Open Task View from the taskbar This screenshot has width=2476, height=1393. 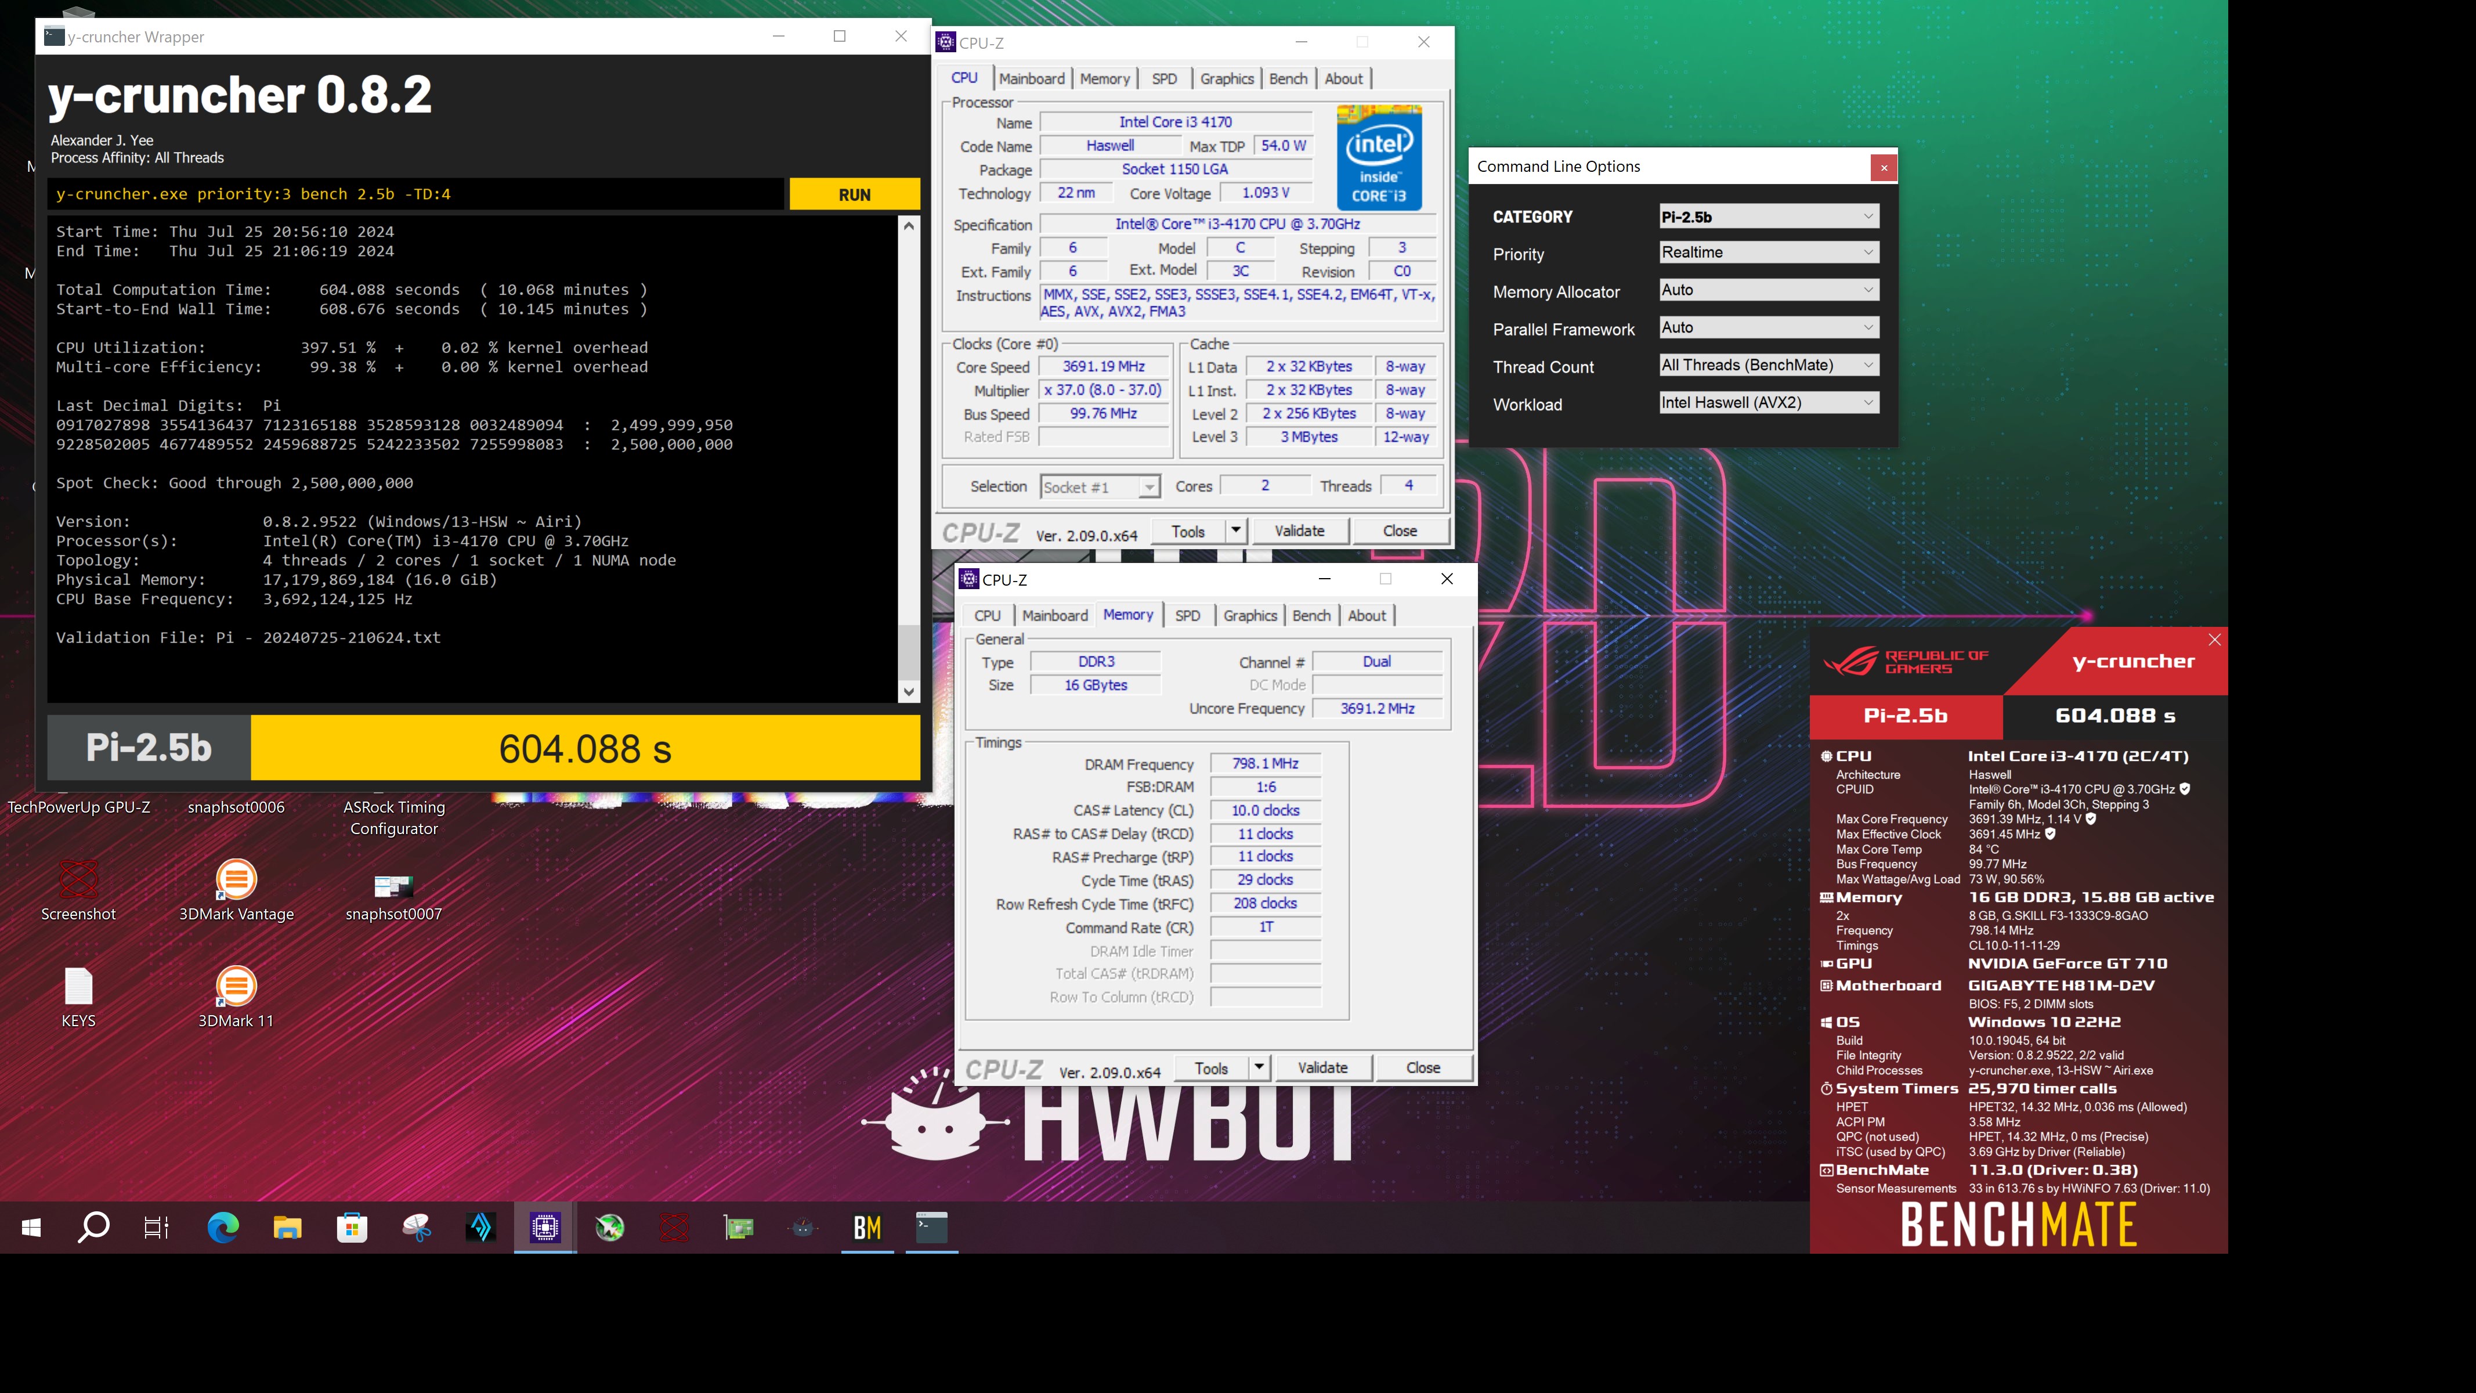pos(157,1228)
